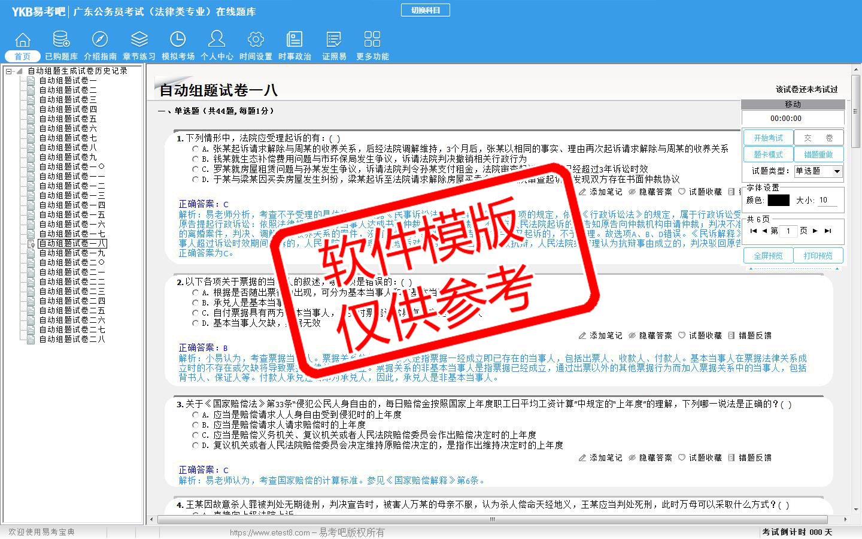The height and width of the screenshot is (539, 862).
Task: Select option B for question 2
Action: (x=195, y=303)
